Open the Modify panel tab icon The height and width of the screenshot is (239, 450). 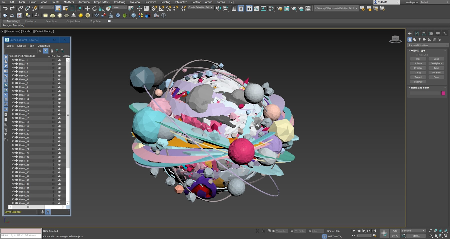417,33
